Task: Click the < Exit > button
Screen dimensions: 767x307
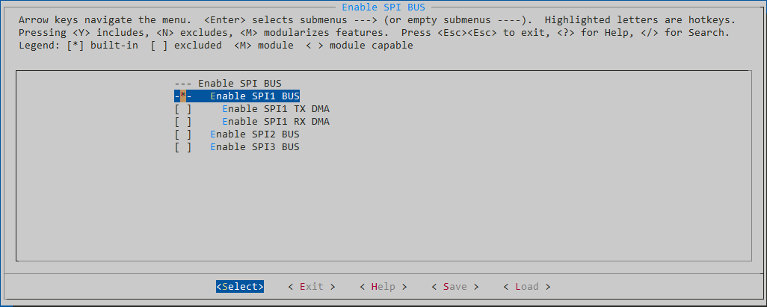Action: pos(312,287)
